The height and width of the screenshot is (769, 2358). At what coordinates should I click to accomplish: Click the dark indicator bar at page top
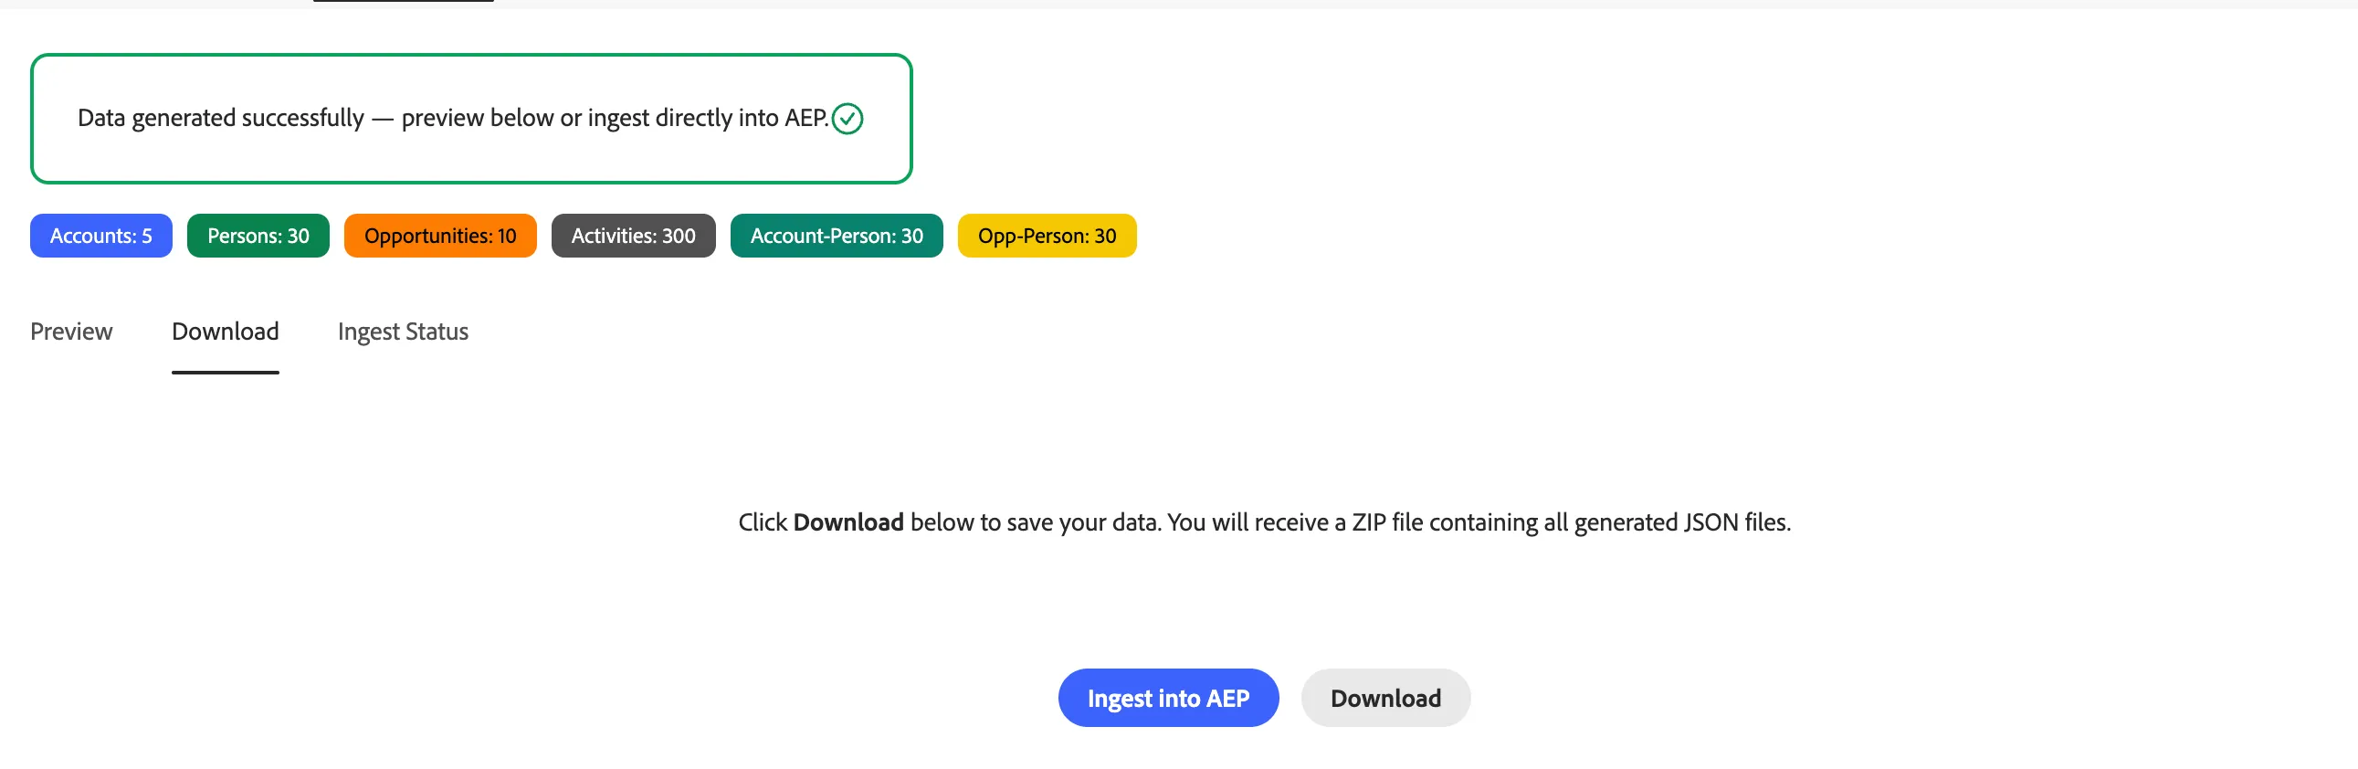pyautogui.click(x=404, y=1)
